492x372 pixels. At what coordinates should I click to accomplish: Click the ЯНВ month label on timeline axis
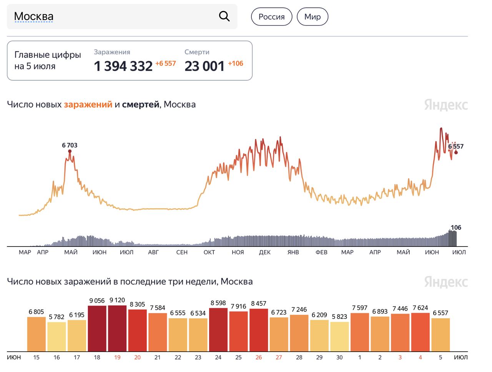293,252
